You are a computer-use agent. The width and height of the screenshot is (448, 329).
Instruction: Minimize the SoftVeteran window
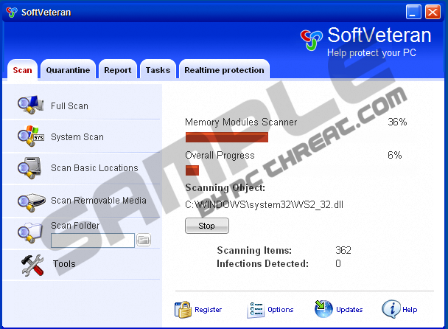click(x=413, y=12)
